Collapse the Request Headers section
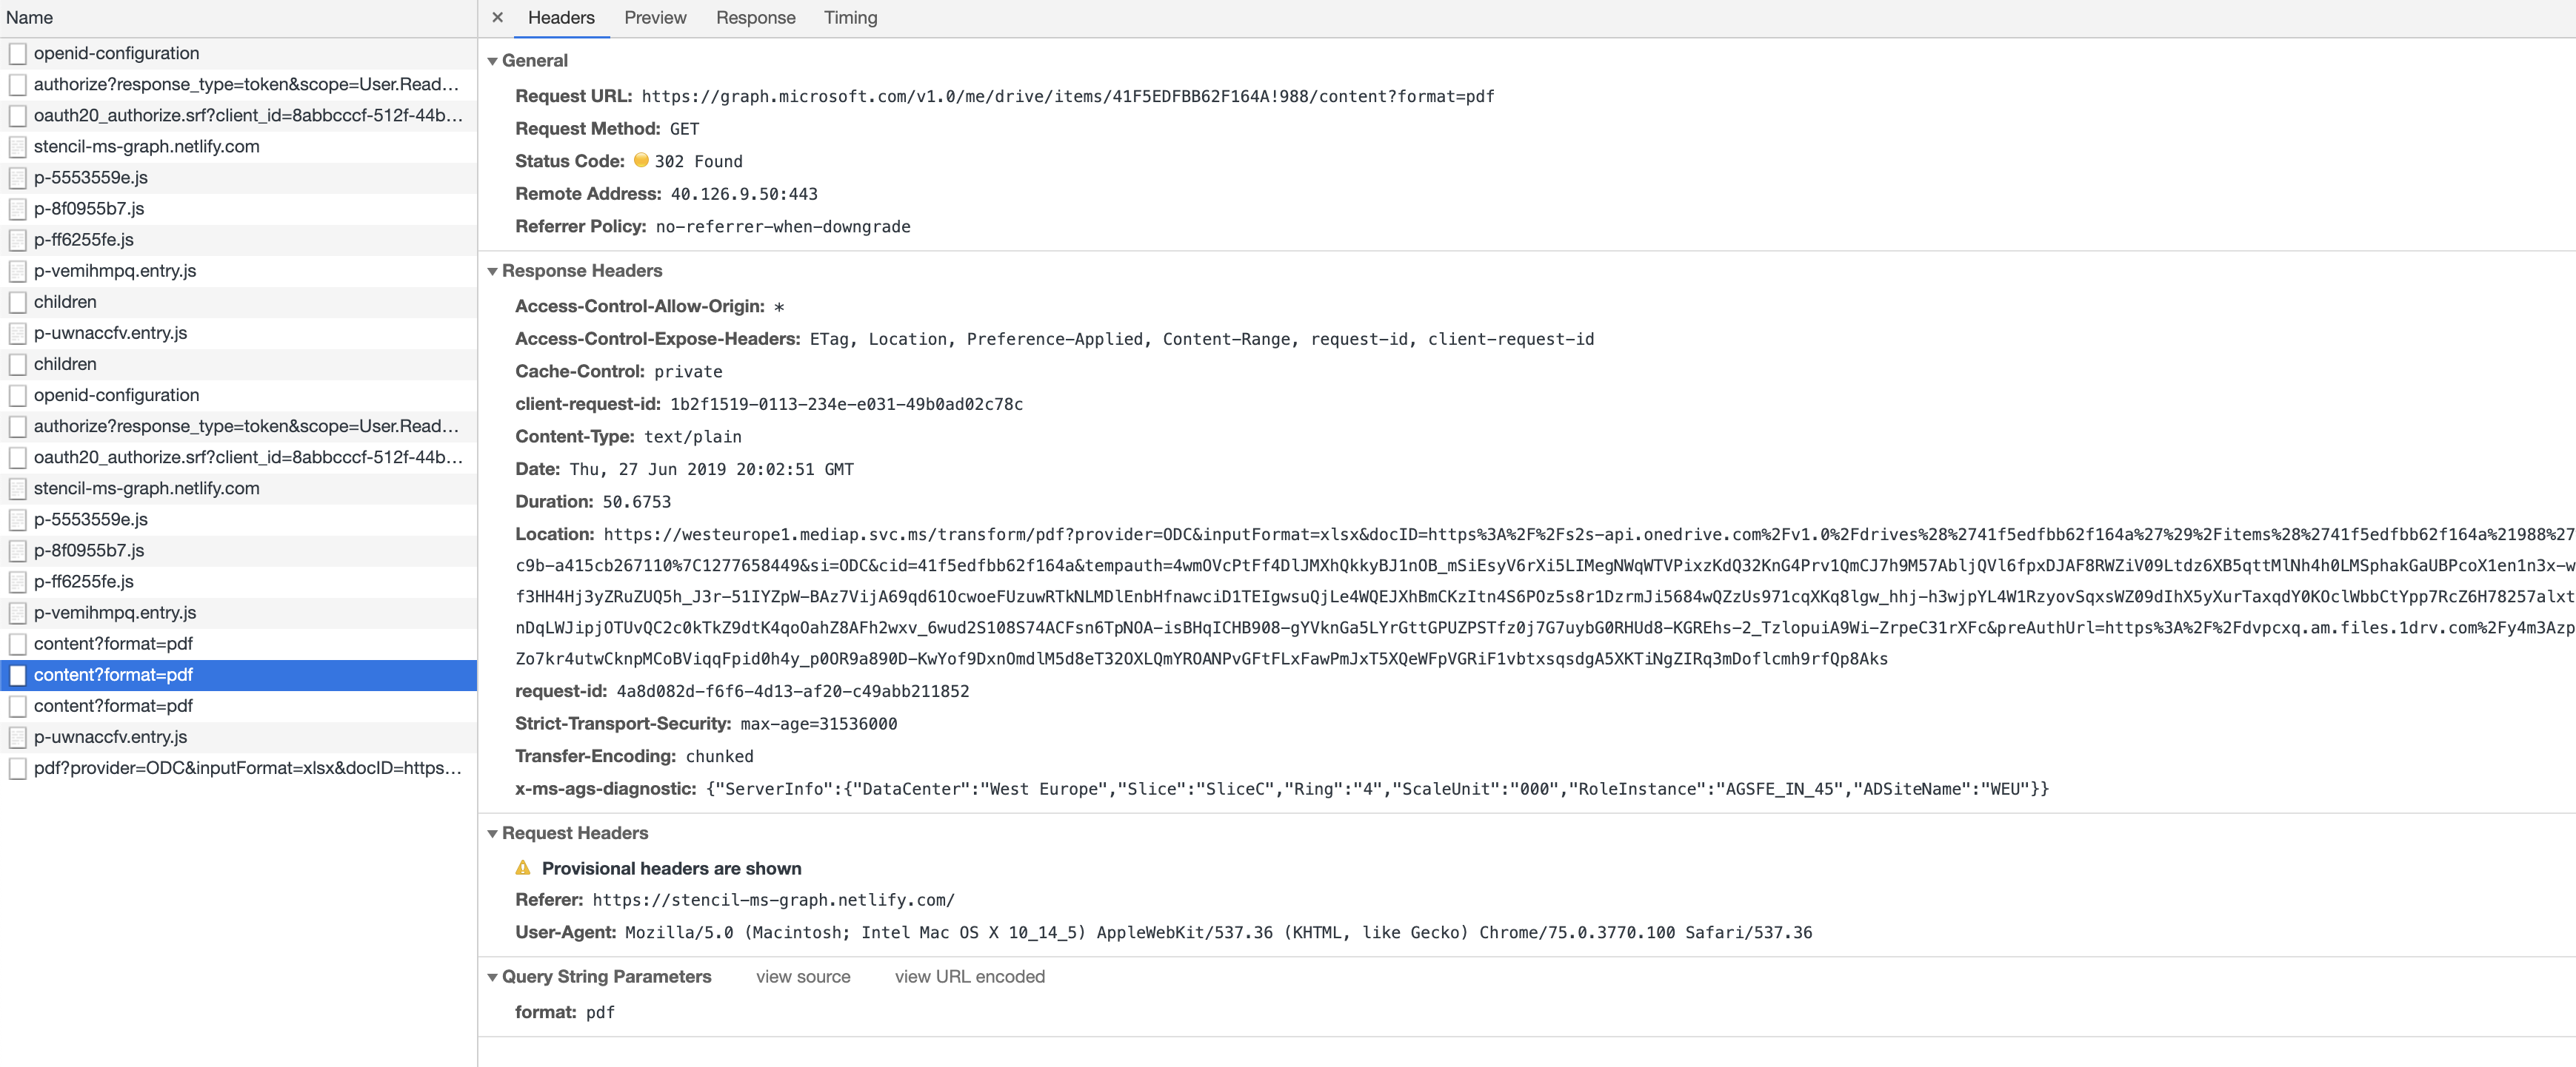This screenshot has height=1067, width=2576. click(x=491, y=832)
